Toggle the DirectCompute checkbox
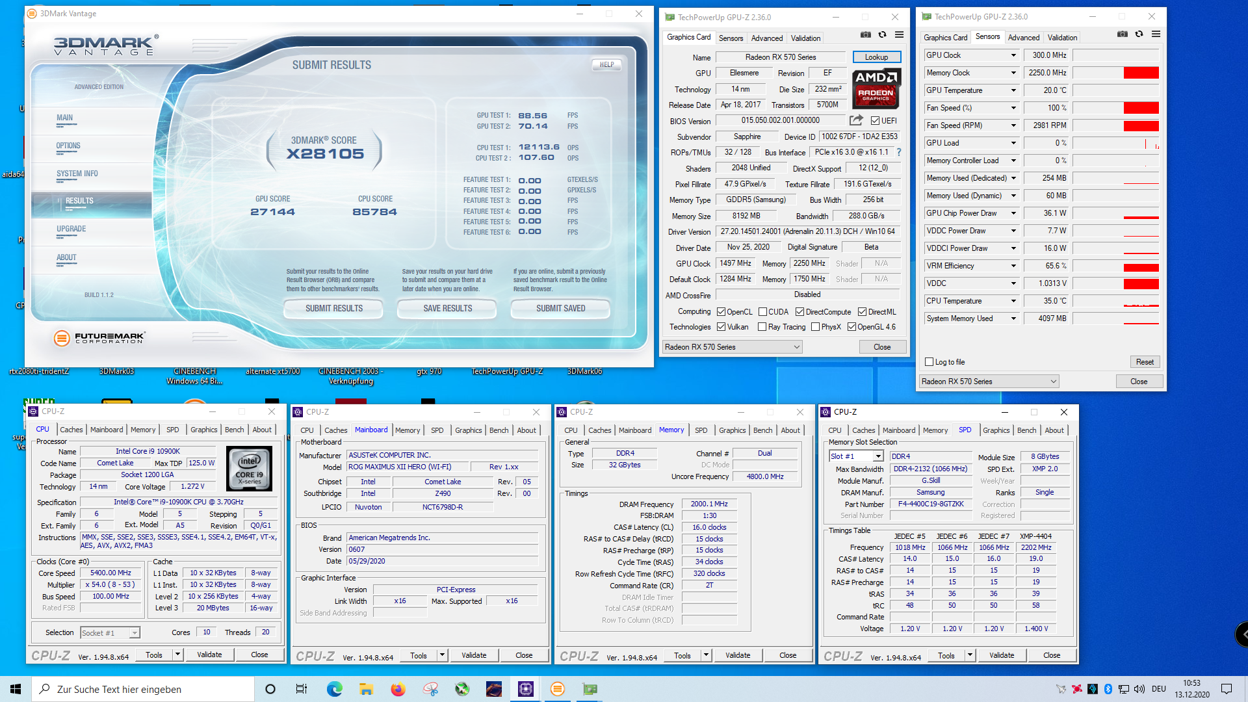The image size is (1248, 702). (799, 312)
